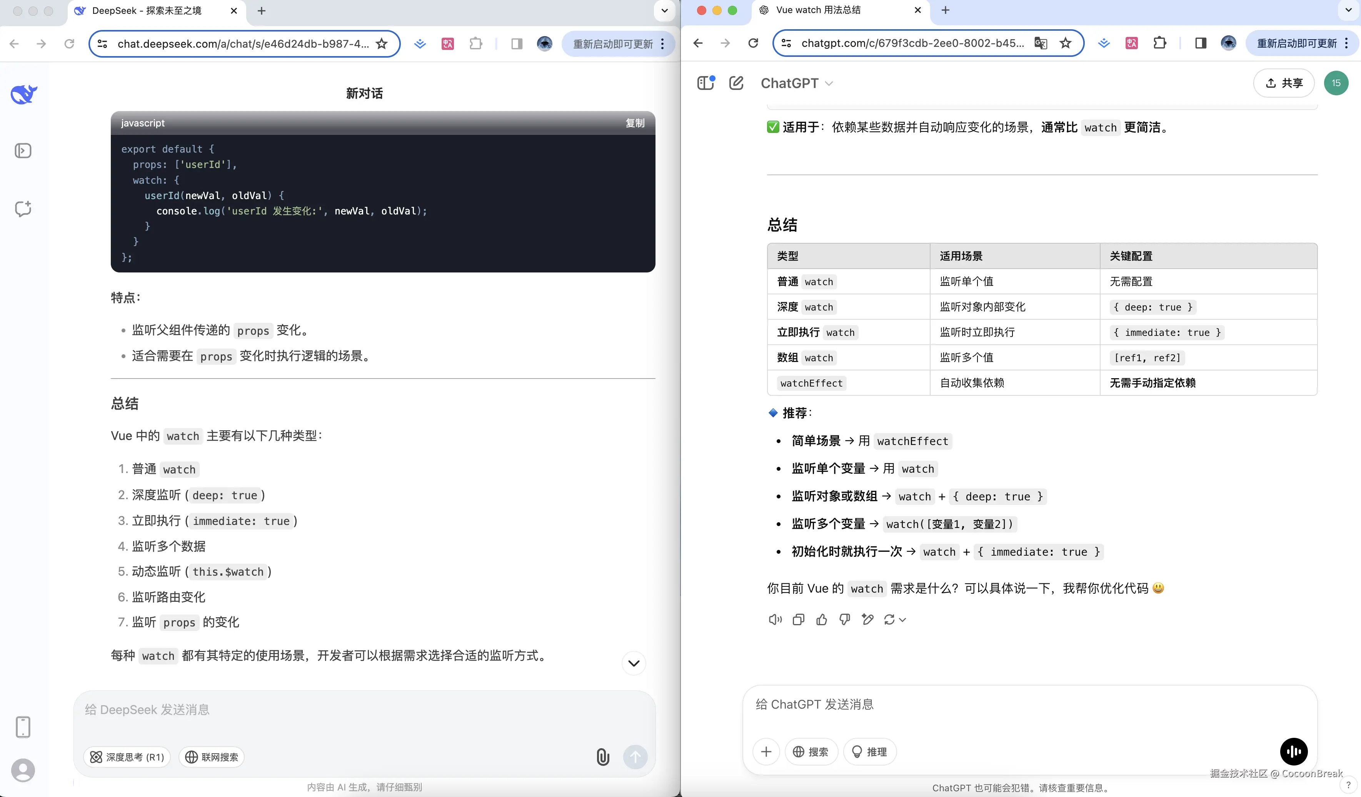Switch to the DeepSeek browser tab
The height and width of the screenshot is (797, 1361).
click(147, 11)
